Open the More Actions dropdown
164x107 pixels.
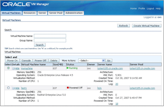pyautogui.click(x=92, y=61)
